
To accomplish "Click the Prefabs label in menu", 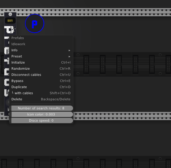I will coord(18,38).
